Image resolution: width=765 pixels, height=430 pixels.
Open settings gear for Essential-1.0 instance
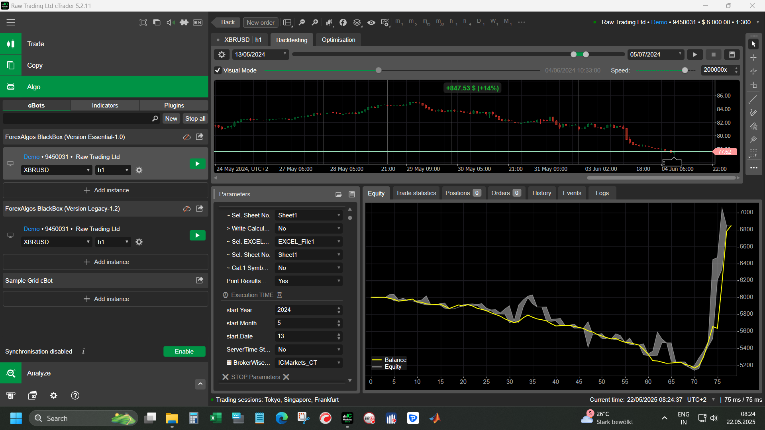click(x=139, y=170)
